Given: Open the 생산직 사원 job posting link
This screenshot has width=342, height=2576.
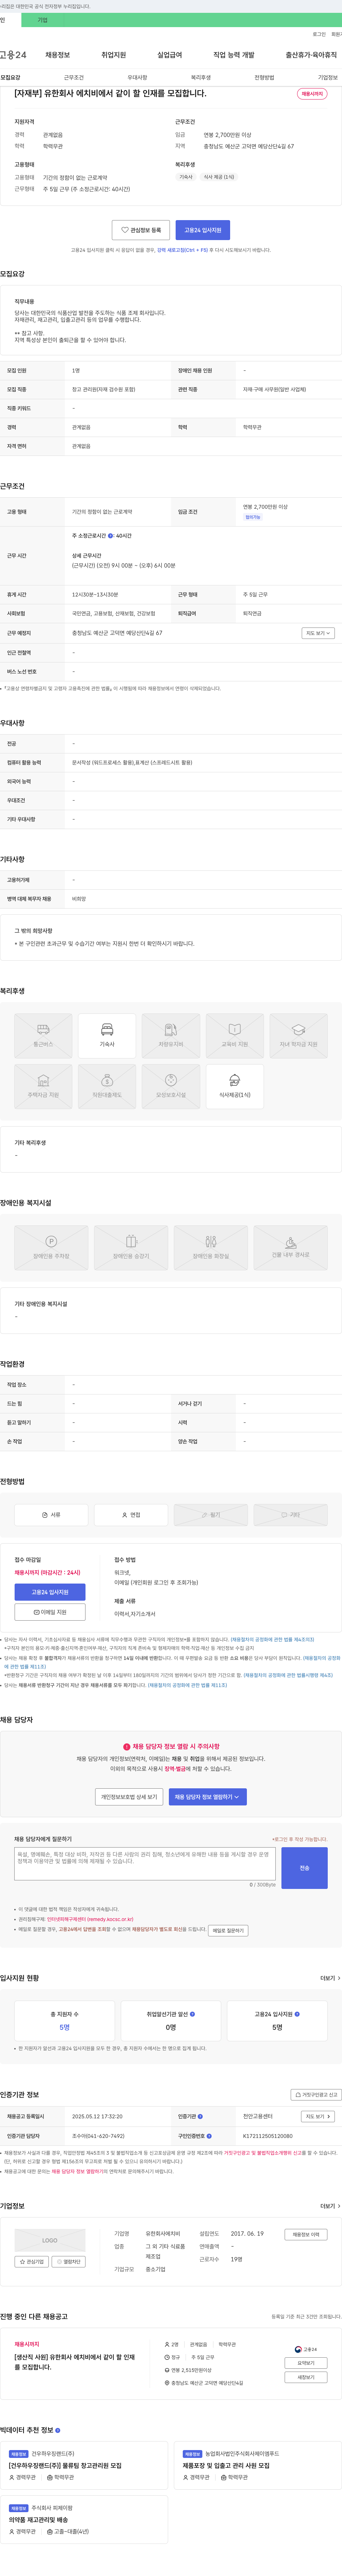Looking at the screenshot, I should (75, 2362).
